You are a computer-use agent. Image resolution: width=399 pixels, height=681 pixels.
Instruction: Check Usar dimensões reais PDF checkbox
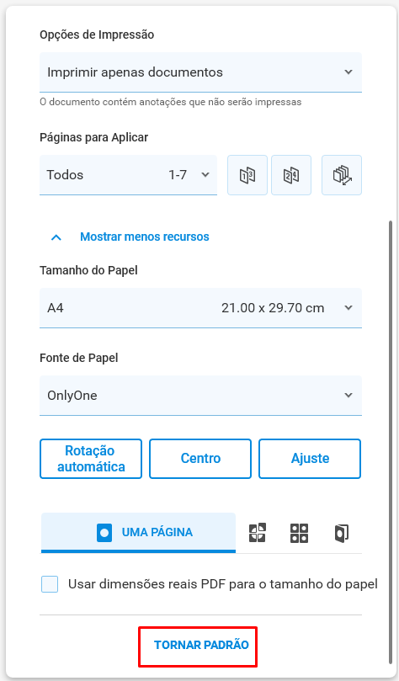(50, 584)
